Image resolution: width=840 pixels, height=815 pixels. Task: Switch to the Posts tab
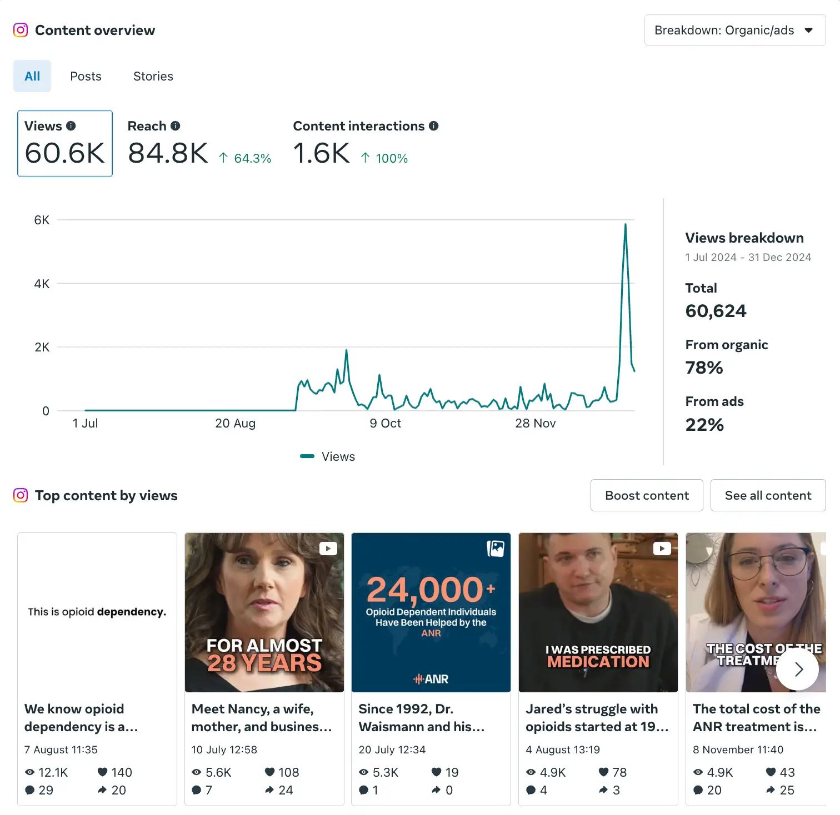click(x=86, y=76)
